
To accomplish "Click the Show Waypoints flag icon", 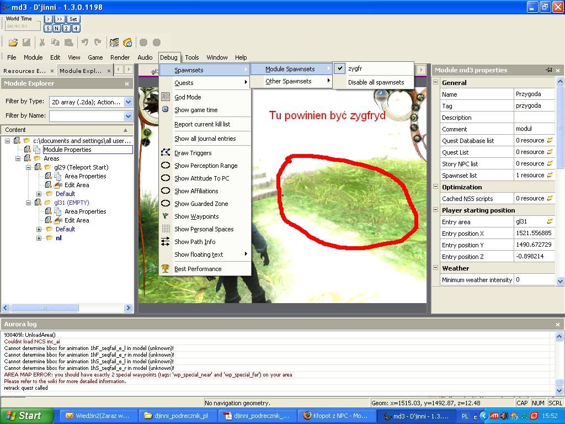I will pos(165,216).
